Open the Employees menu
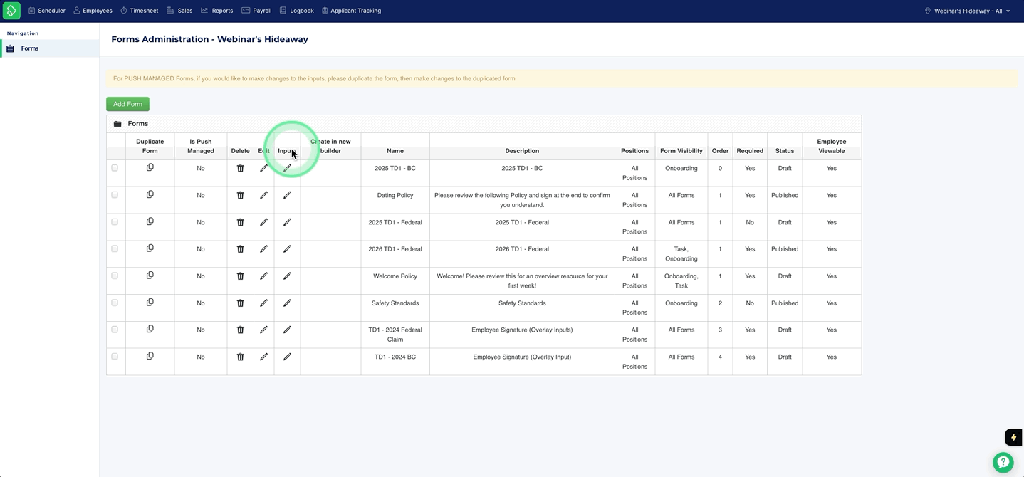The height and width of the screenshot is (477, 1024). click(x=93, y=11)
